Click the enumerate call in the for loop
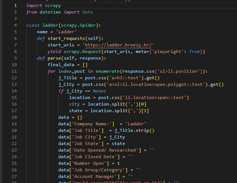The width and height of the screenshot is (237, 183). coord(109,71)
